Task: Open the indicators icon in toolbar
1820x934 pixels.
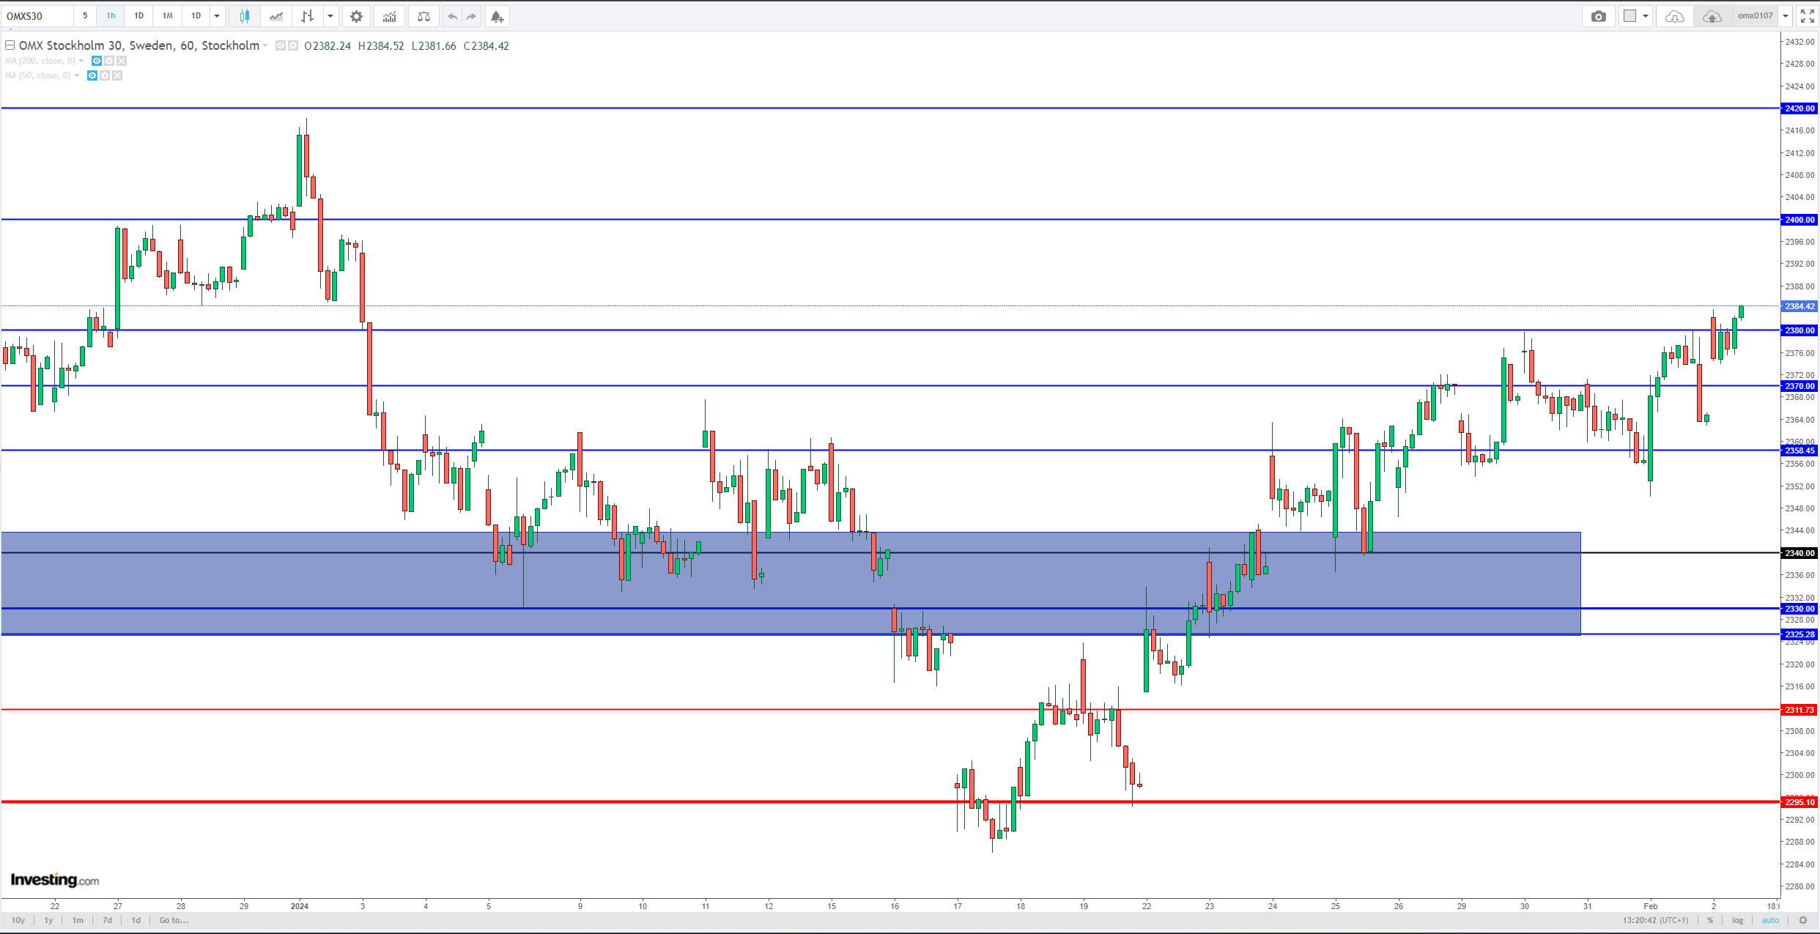Action: pos(389,15)
